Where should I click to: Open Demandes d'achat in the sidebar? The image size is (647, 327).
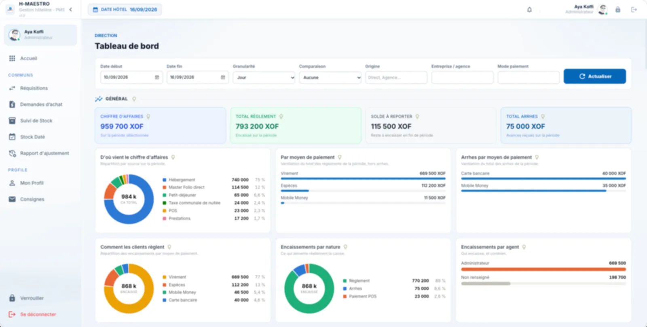click(x=40, y=104)
